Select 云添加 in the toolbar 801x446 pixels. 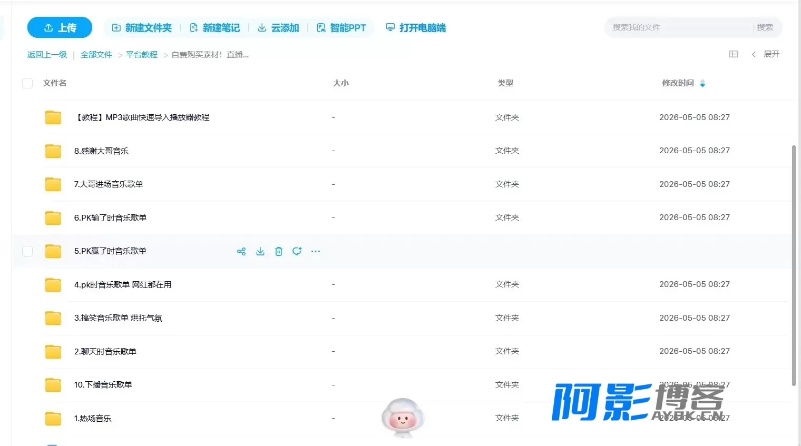pos(278,28)
